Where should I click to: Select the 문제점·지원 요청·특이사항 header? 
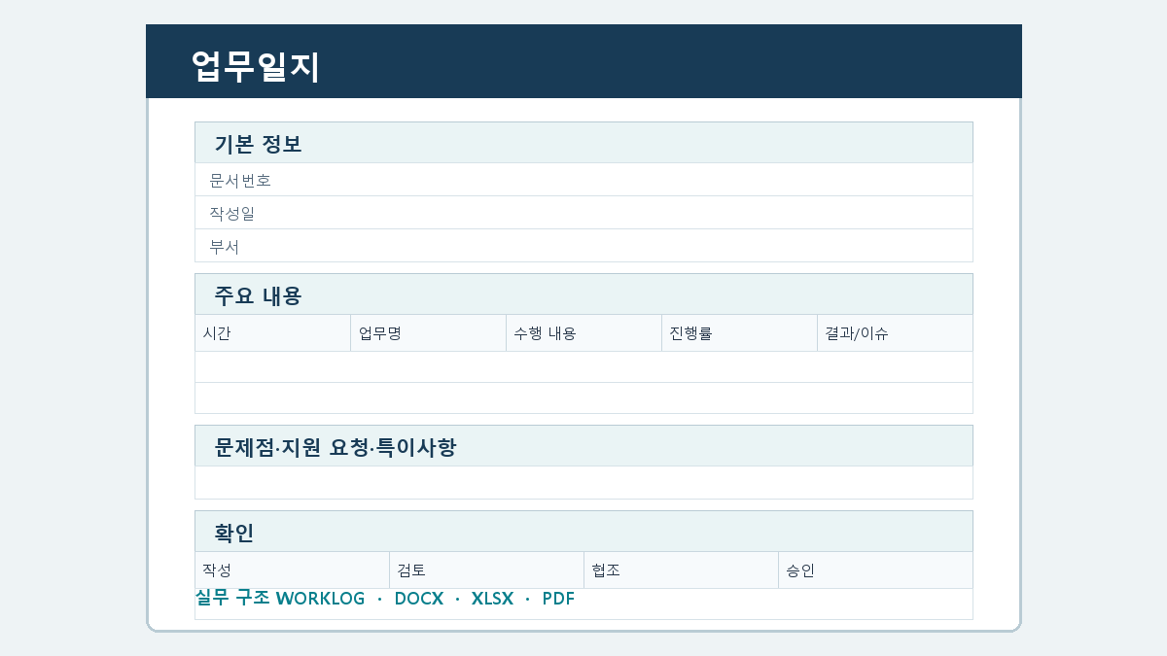point(583,446)
